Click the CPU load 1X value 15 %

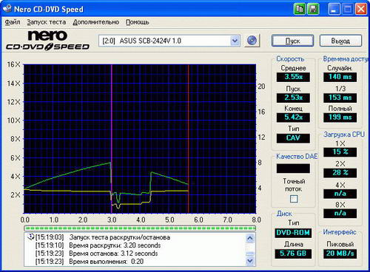tap(340, 152)
